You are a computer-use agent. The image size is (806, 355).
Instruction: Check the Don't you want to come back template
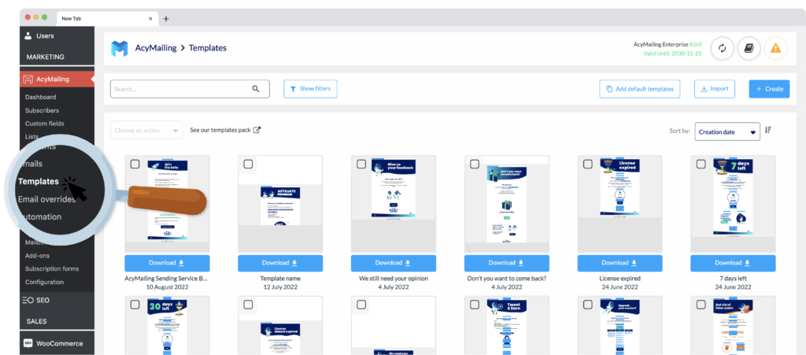(475, 164)
